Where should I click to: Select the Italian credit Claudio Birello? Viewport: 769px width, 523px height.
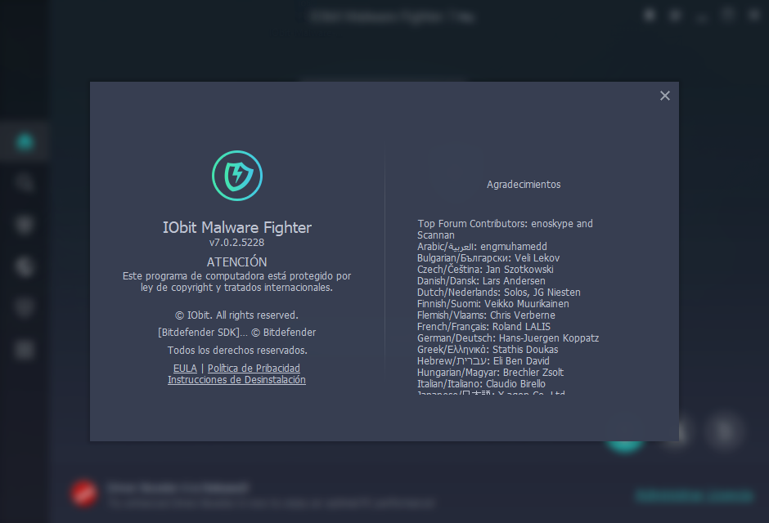pyautogui.click(x=482, y=384)
